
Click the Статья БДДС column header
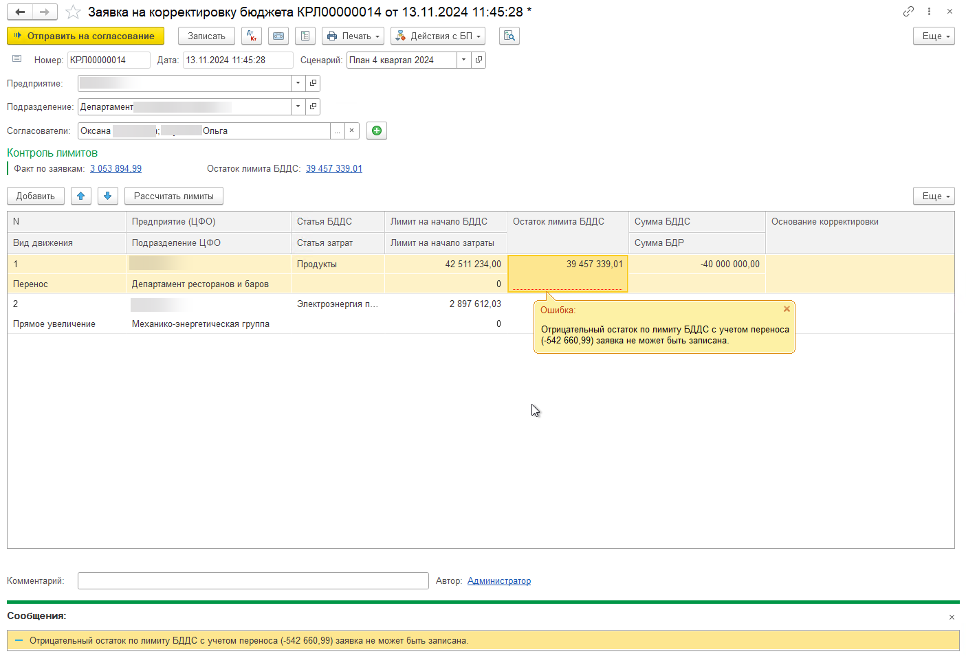(x=338, y=222)
